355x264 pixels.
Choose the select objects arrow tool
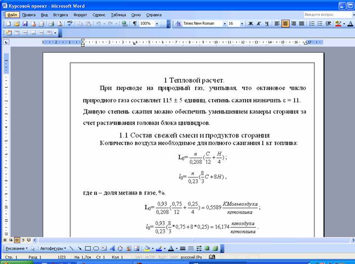[x=33, y=248]
